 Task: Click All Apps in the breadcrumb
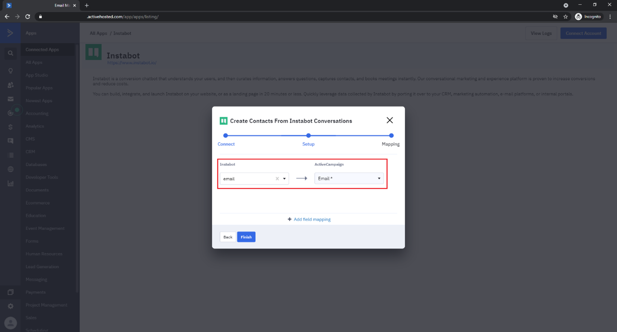click(98, 33)
